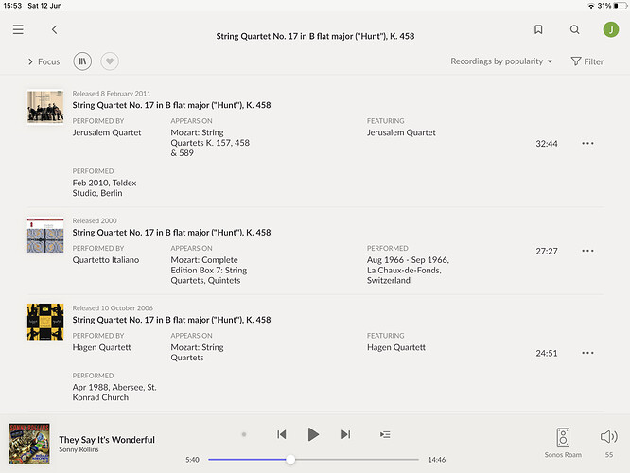
Task: Open the green J profile avatar
Action: click(x=611, y=29)
